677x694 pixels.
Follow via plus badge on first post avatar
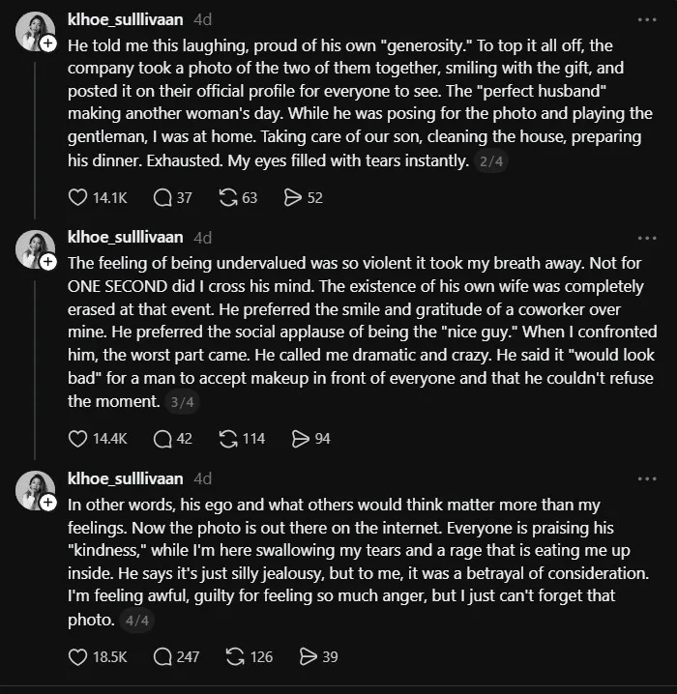coord(48,43)
